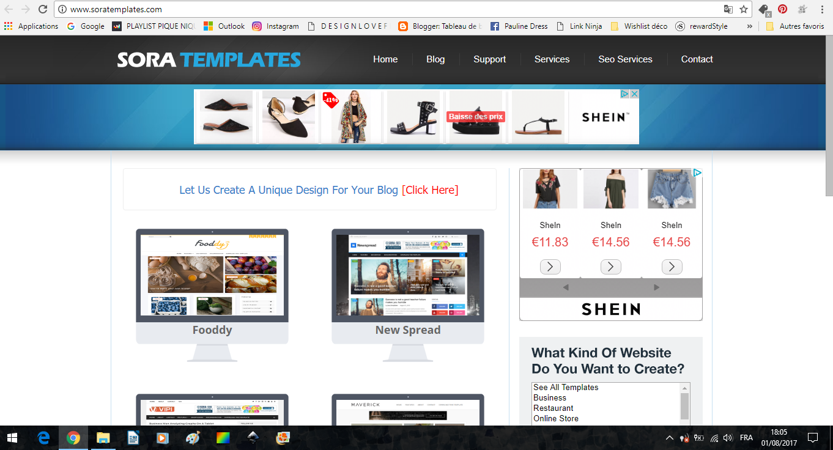The image size is (833, 450).
Task: Close the top SHEIN banner ad
Action: tap(634, 94)
